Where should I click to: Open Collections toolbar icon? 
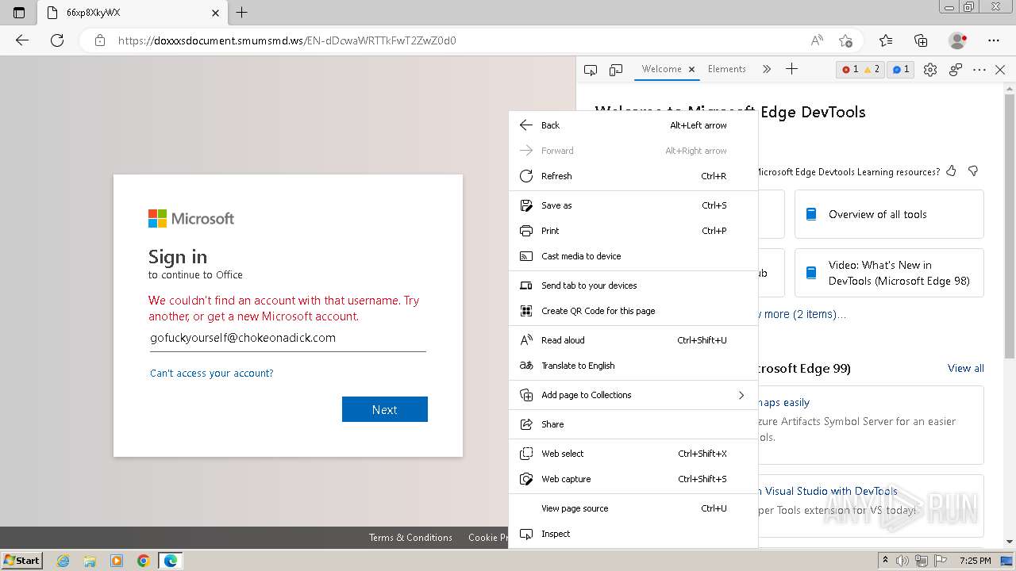[x=921, y=40]
